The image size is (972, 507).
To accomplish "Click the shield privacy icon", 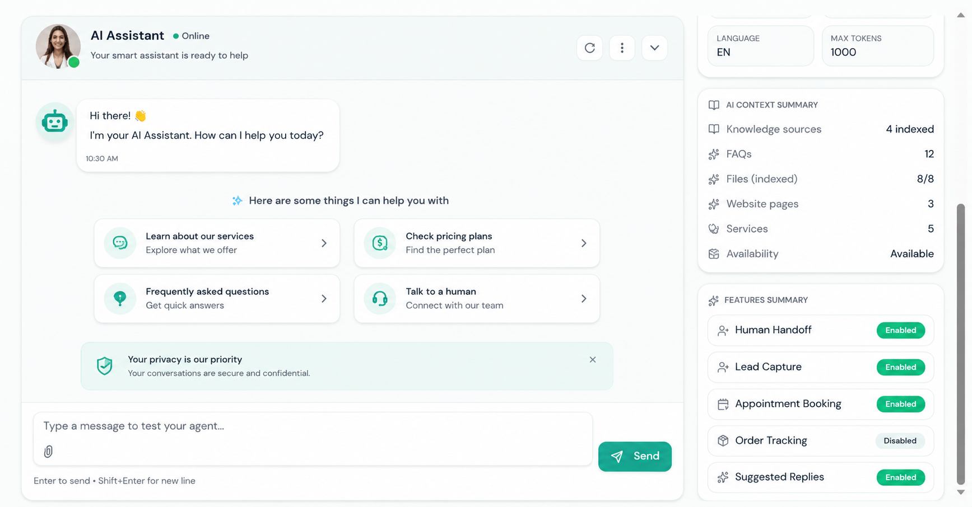I will click(105, 366).
